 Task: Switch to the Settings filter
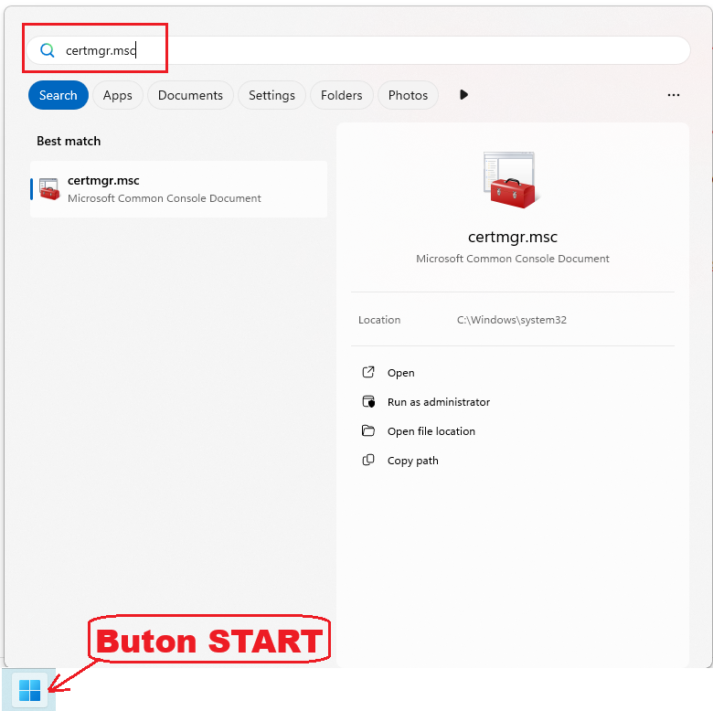[x=271, y=95]
